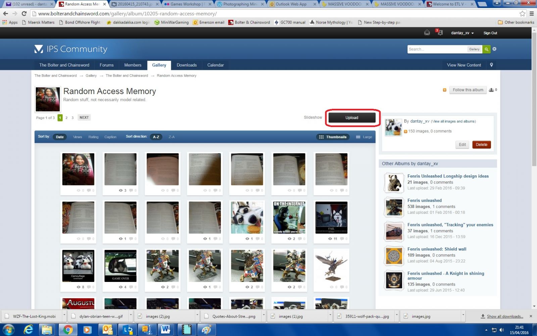Screen dimensions: 537x336
Task: Launch Internet Explorer from the taskbar
Action: tap(28, 330)
